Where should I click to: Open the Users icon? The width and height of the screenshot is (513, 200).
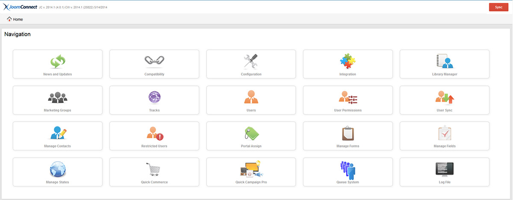point(251,97)
